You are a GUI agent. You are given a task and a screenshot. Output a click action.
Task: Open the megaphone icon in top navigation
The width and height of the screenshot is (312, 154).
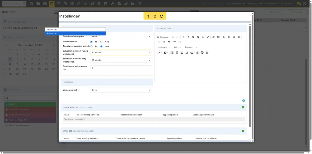coord(92,4)
